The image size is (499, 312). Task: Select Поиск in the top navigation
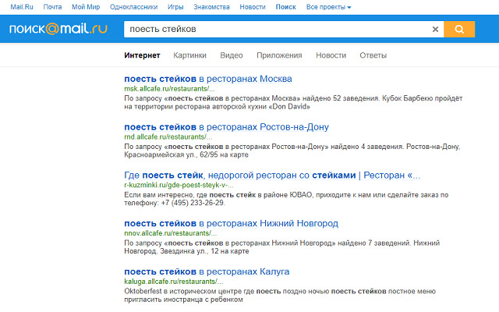point(286,7)
